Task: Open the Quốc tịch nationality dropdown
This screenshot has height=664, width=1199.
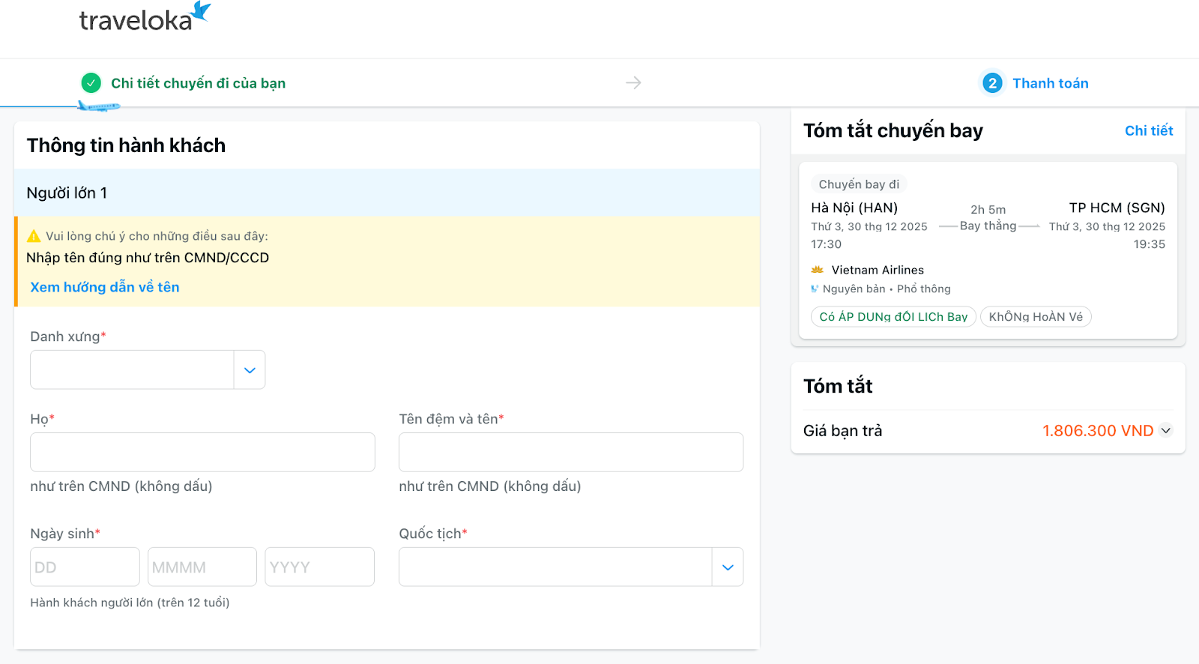Action: pos(570,567)
